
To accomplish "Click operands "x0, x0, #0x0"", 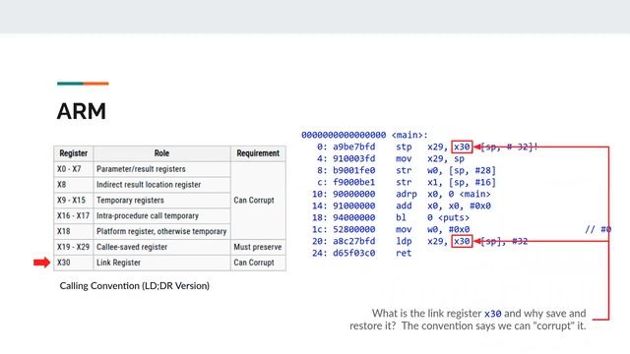I will pos(460,206).
